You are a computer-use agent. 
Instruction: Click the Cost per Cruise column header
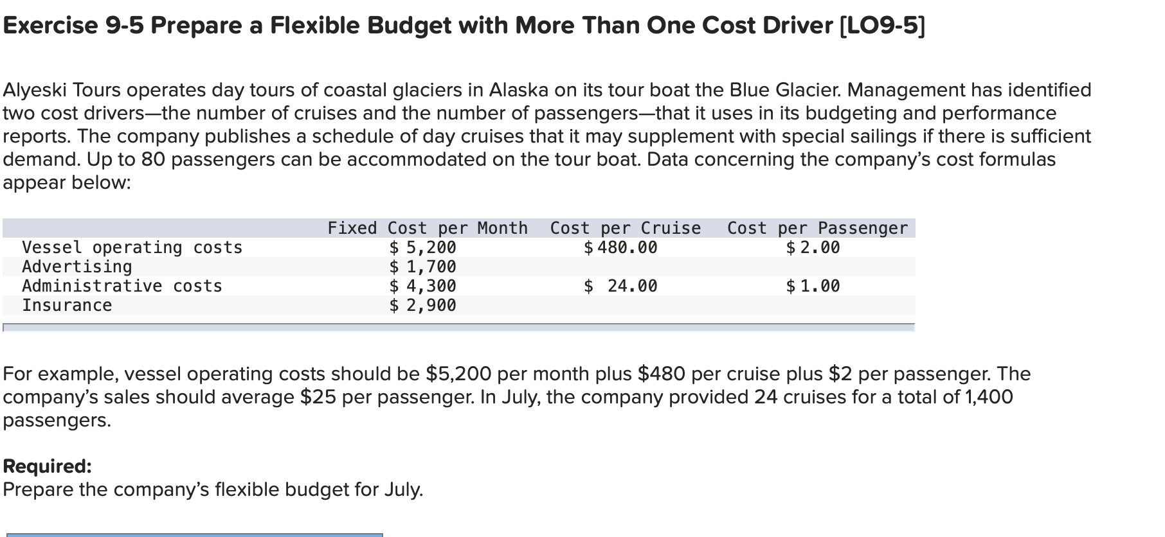(x=625, y=228)
